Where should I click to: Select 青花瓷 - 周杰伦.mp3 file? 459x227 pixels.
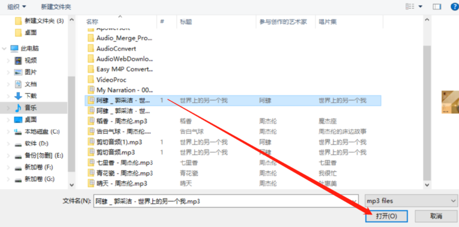coord(120,173)
